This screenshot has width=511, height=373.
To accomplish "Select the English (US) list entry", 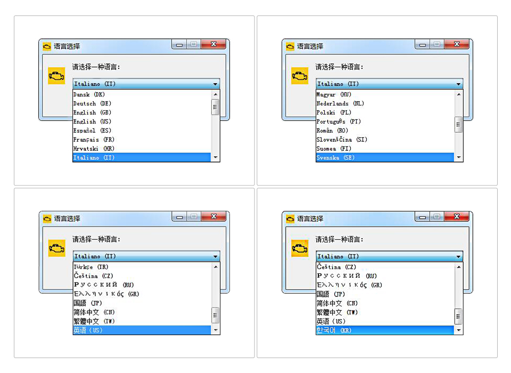I will pyautogui.click(x=142, y=121).
